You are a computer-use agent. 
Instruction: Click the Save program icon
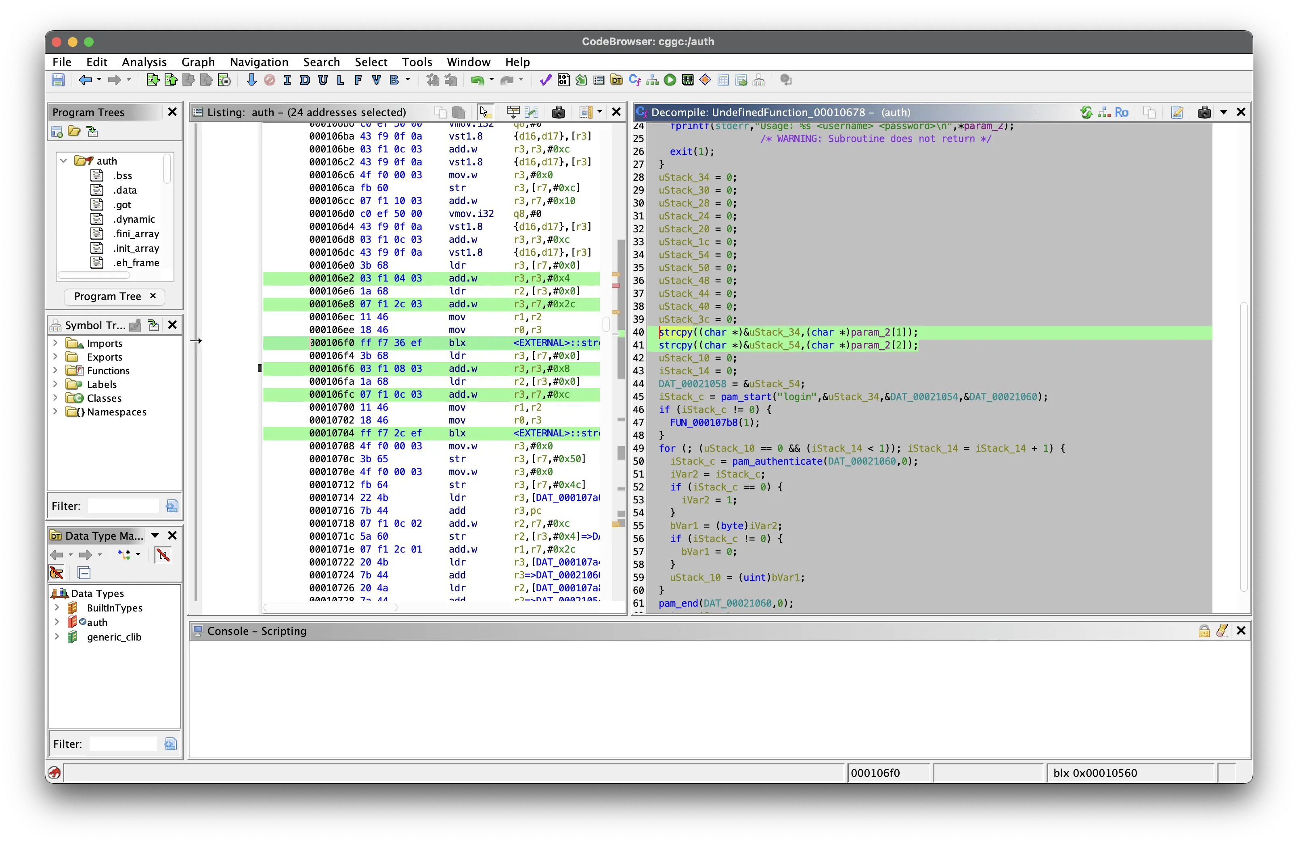(58, 80)
